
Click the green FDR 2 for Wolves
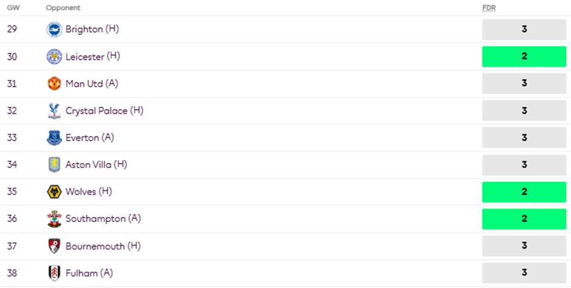tap(524, 192)
